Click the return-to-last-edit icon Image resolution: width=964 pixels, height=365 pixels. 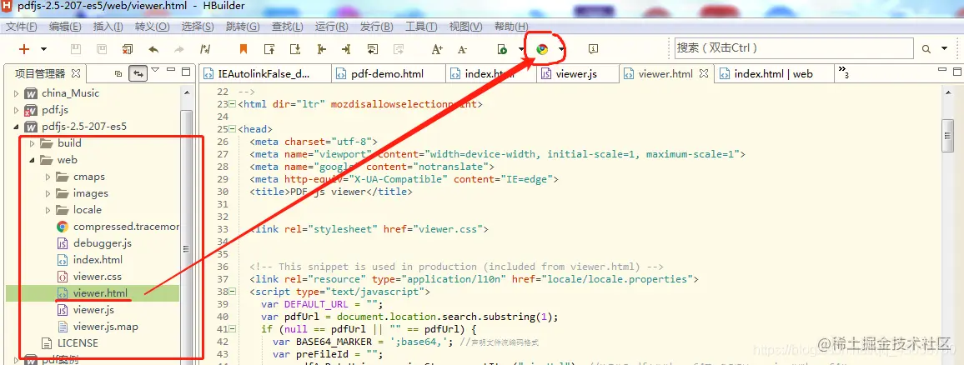point(372,49)
